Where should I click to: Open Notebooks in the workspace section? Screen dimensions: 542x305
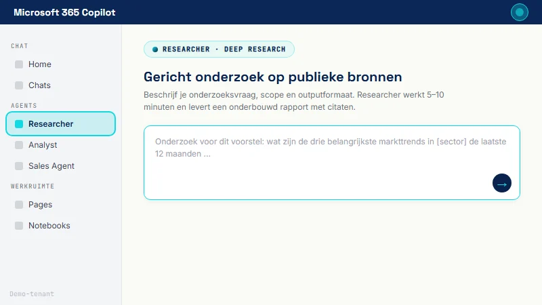(x=60, y=226)
